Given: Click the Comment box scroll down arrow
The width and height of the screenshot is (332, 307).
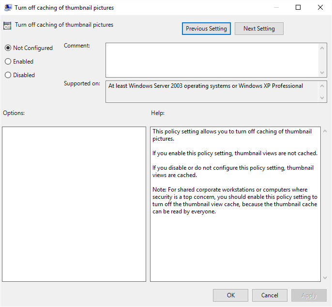Looking at the screenshot, I should [322, 73].
